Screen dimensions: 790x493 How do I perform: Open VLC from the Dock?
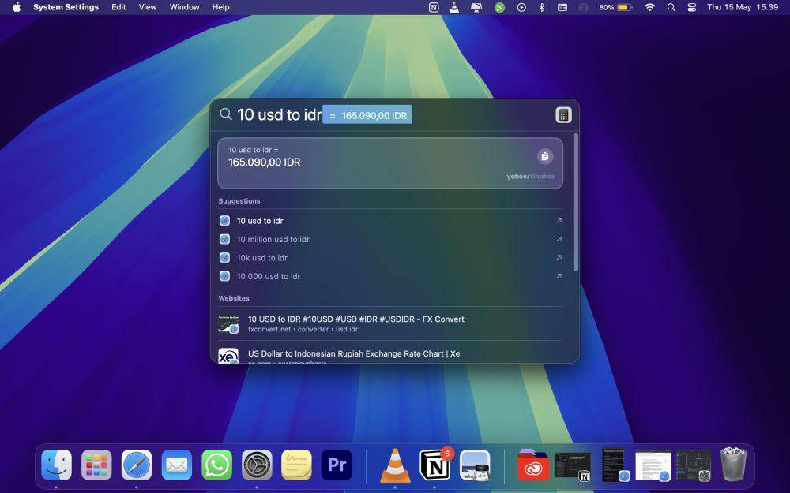tap(395, 465)
